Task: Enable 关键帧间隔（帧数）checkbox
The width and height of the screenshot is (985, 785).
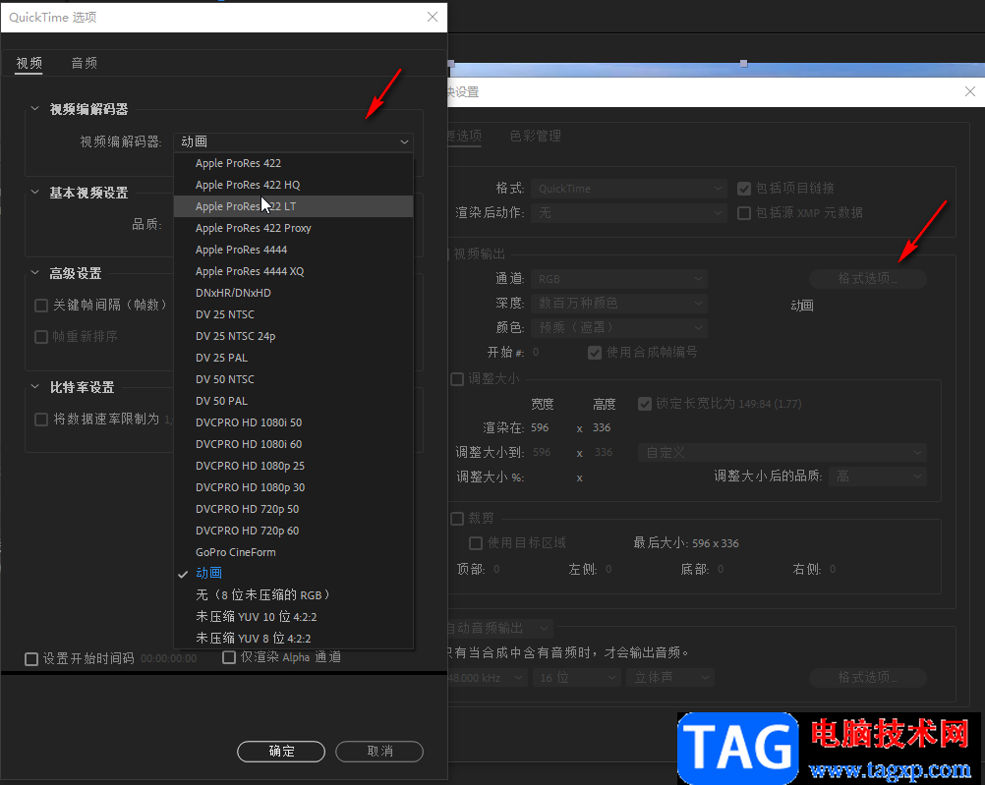Action: (x=41, y=306)
